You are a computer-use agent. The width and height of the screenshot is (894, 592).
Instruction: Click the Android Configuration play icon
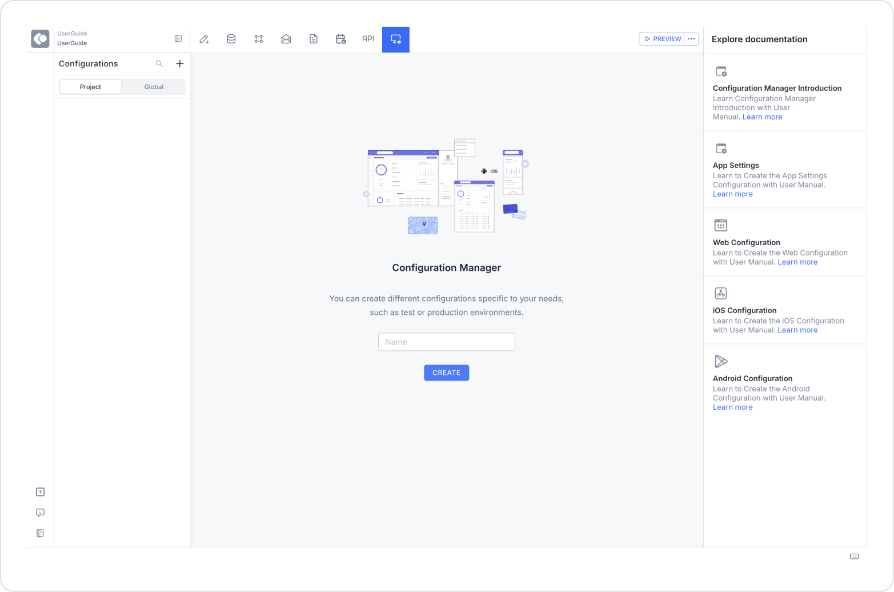point(721,361)
